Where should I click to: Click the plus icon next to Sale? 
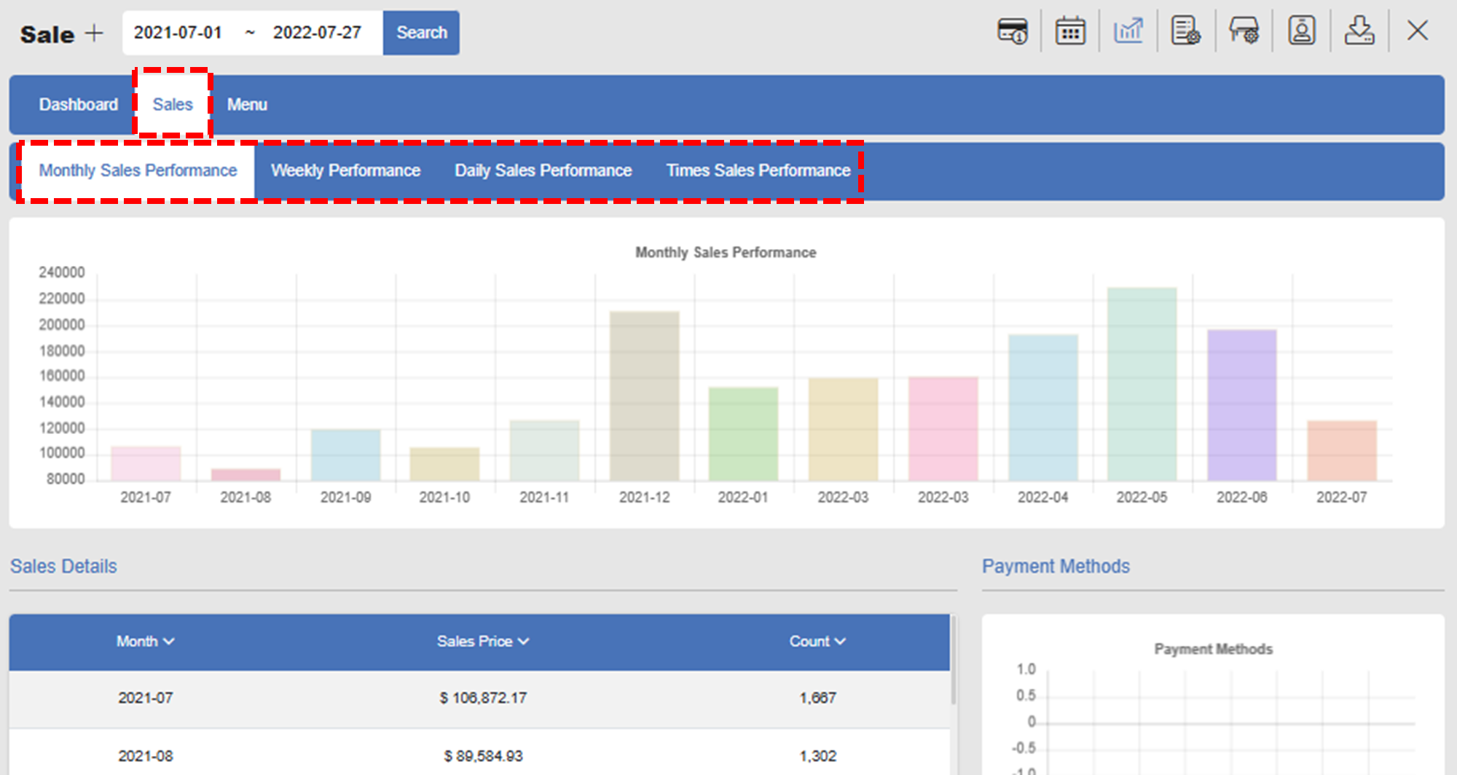click(94, 34)
